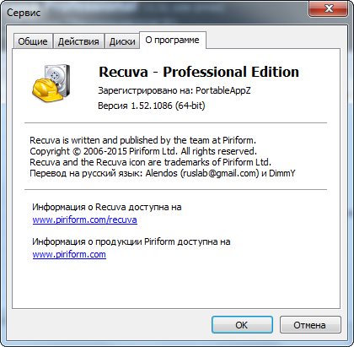Select the Диски tab

click(x=122, y=41)
